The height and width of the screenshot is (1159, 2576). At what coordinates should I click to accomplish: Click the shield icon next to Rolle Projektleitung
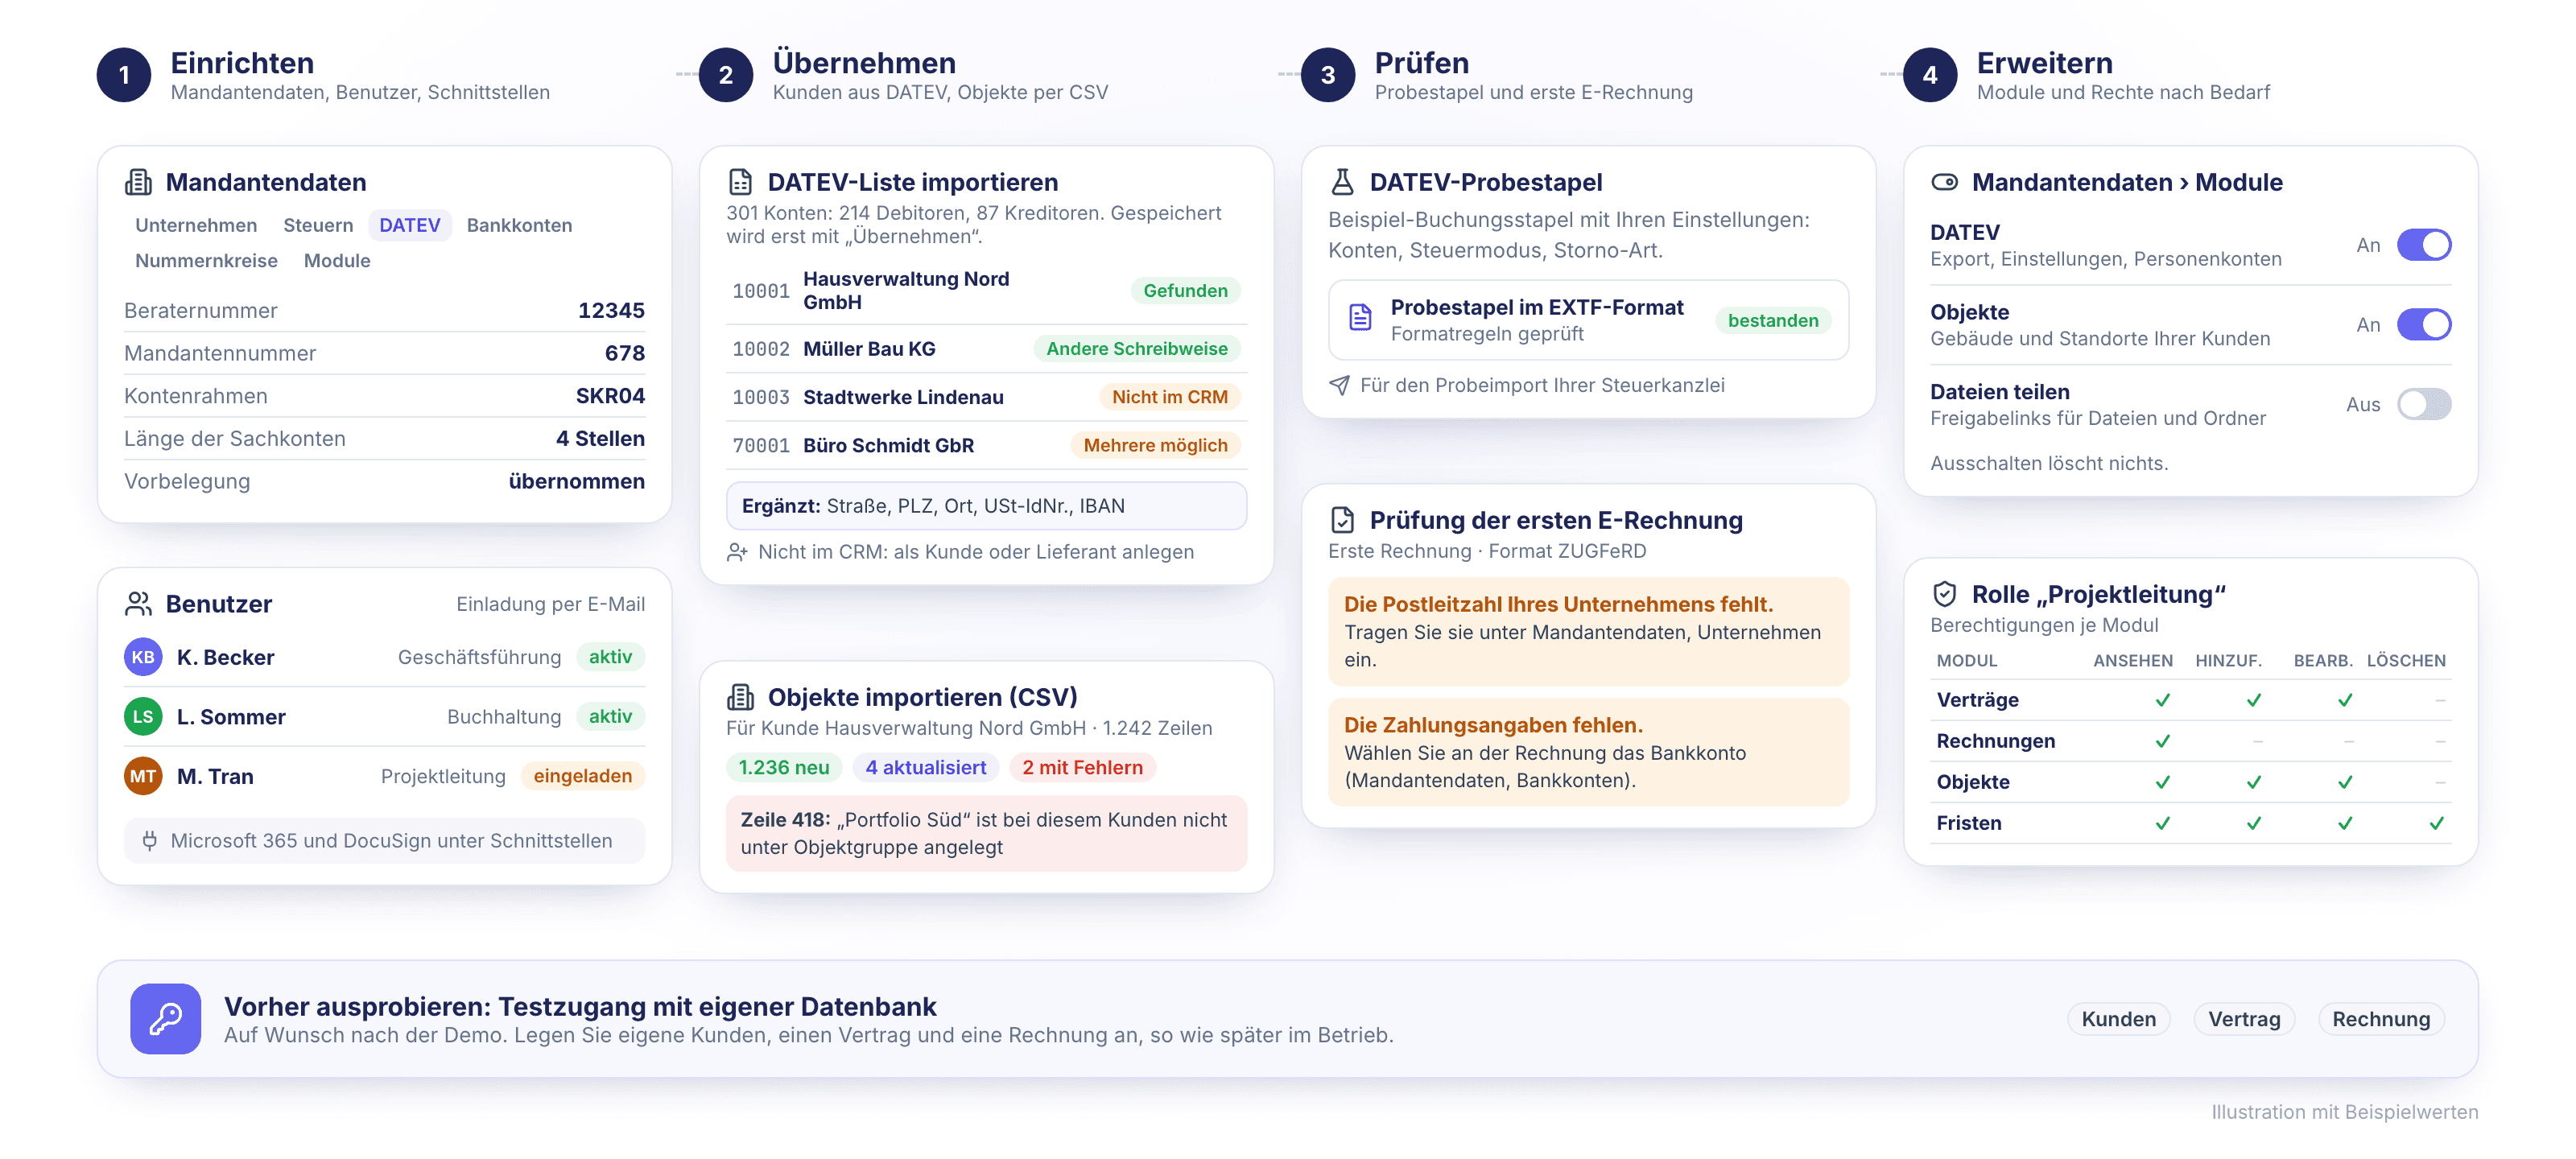(x=1944, y=594)
